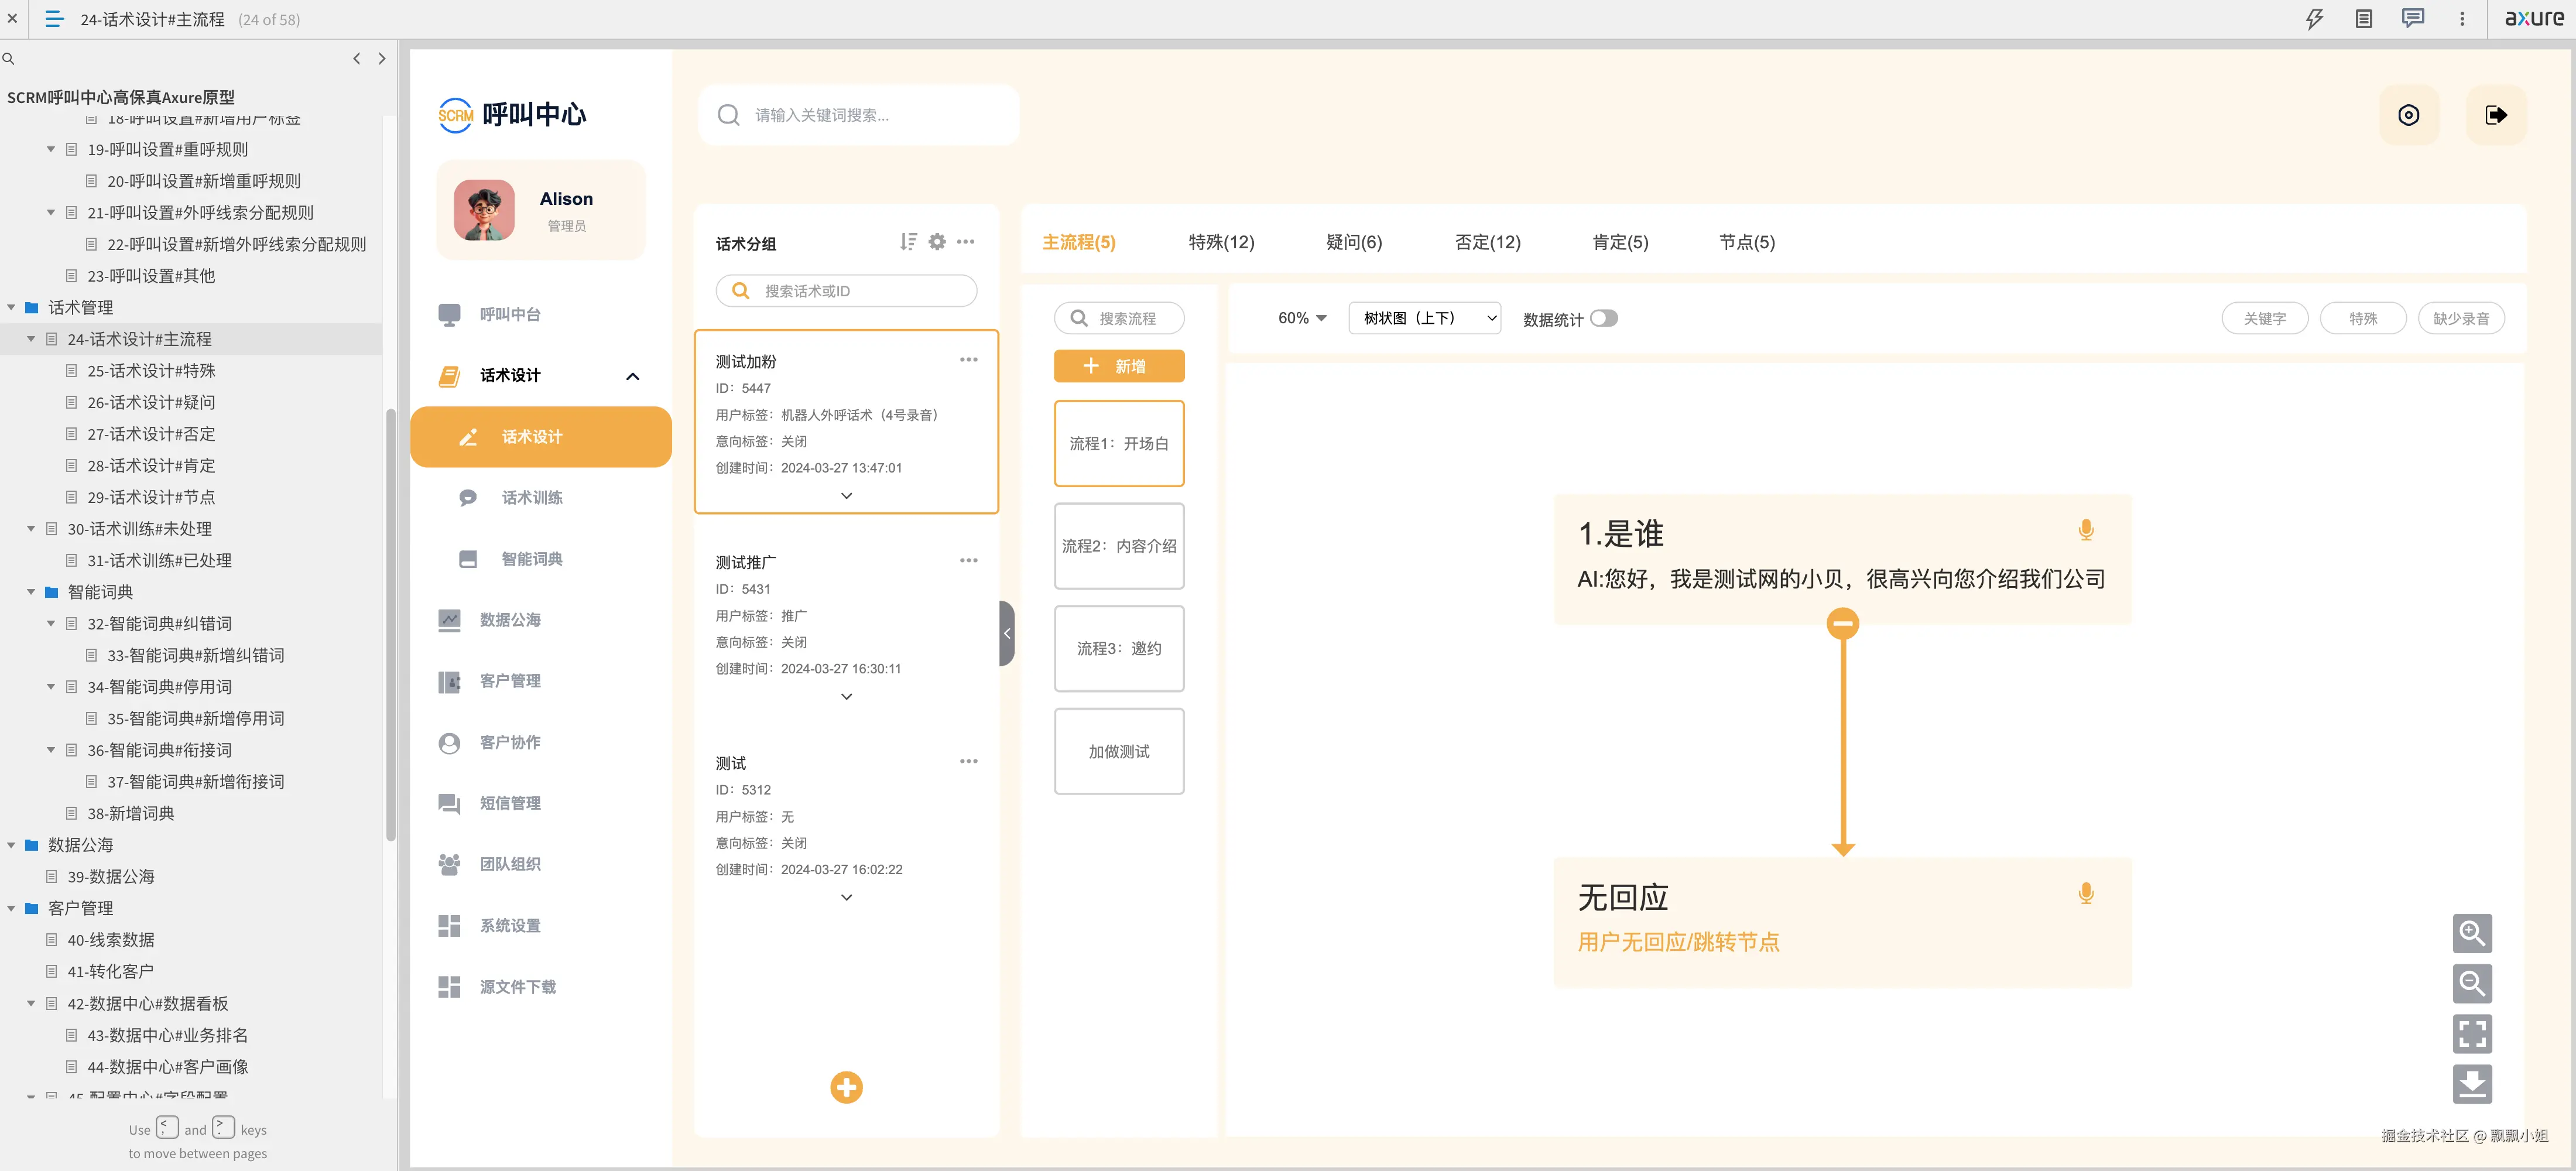The width and height of the screenshot is (2576, 1171).
Task: Open the 树状图 (上下) layout dropdown
Action: coord(1424,318)
